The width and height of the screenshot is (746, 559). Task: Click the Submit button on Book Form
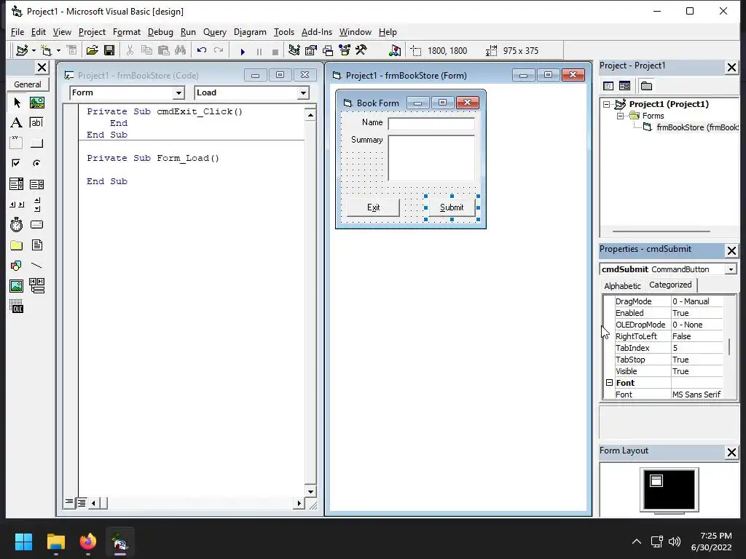452,207
